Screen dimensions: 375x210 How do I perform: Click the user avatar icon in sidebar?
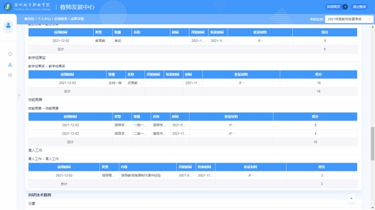tap(8, 25)
